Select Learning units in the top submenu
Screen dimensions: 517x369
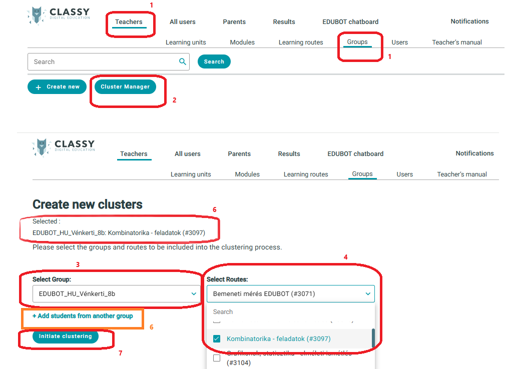tap(186, 42)
